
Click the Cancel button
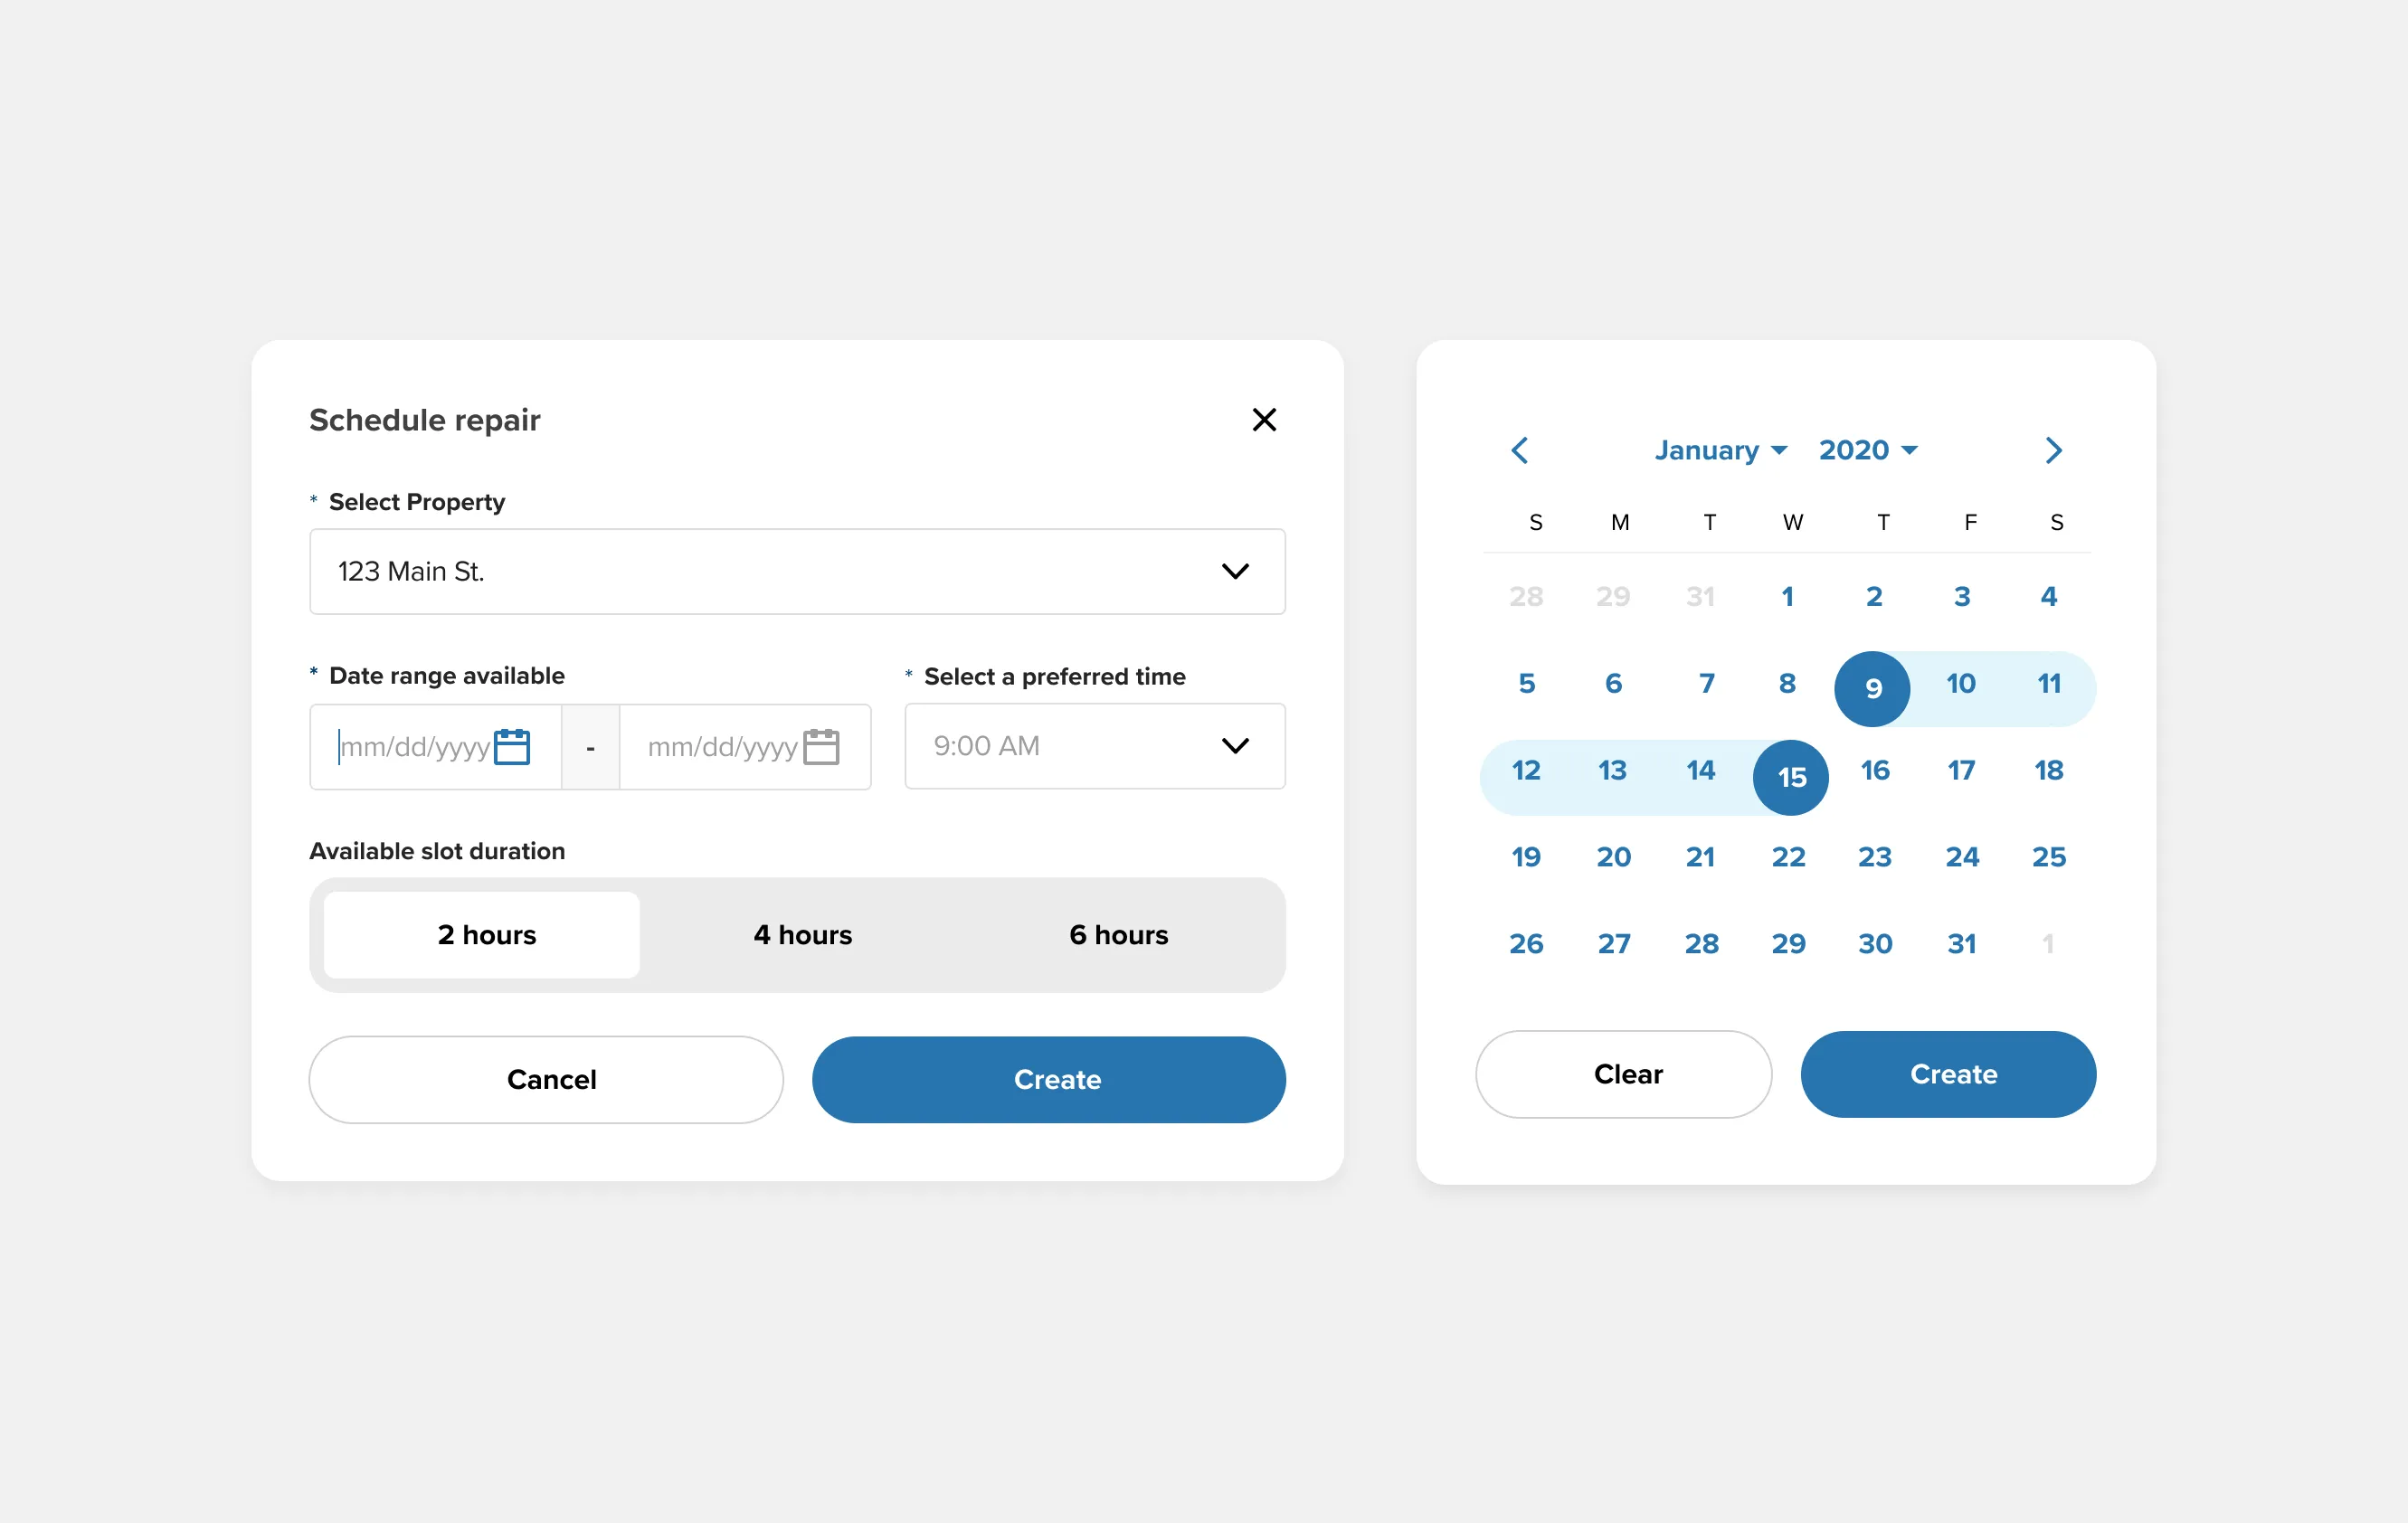pyautogui.click(x=547, y=1079)
